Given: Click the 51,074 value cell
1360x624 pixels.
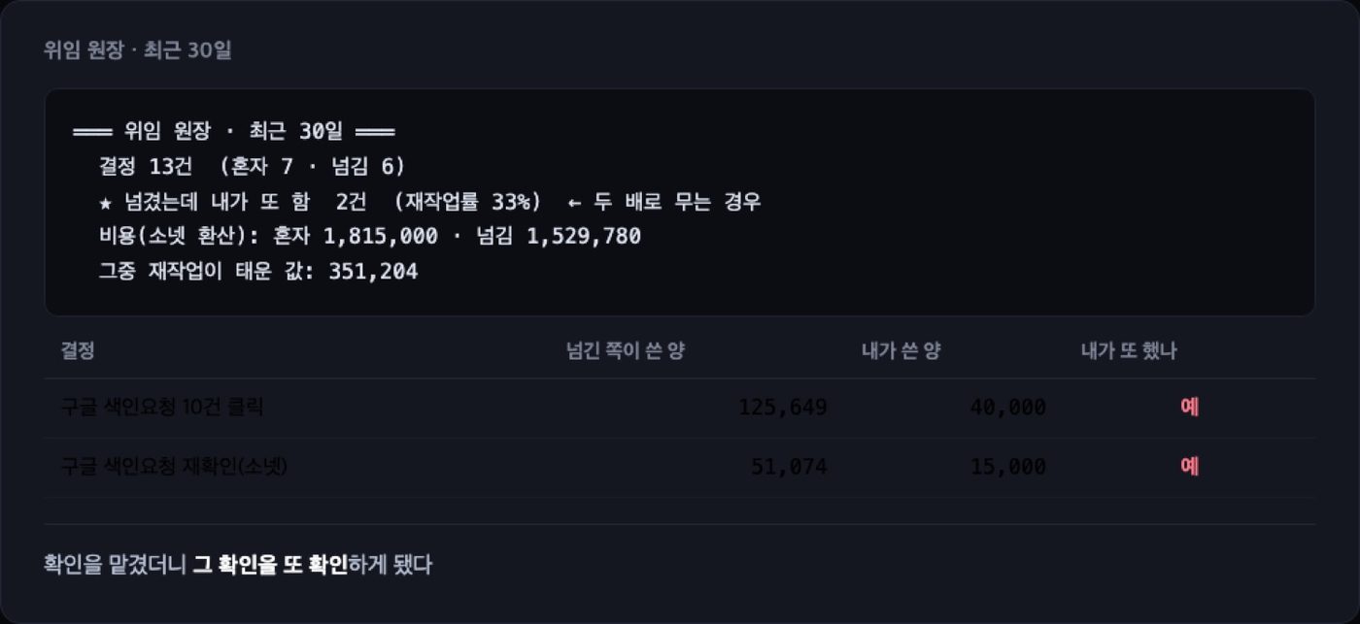Looking at the screenshot, I should point(789,467).
